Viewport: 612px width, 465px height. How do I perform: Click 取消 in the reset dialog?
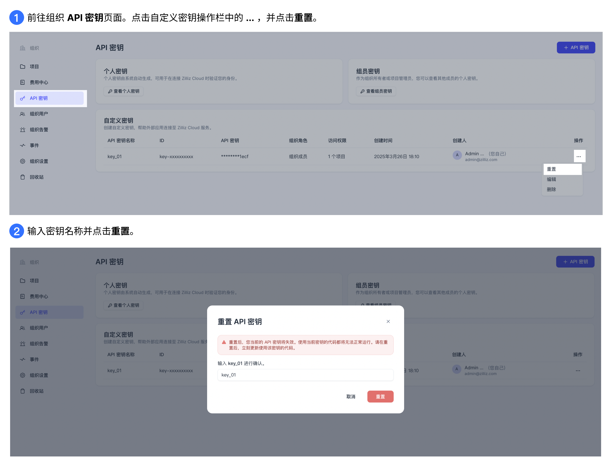click(351, 397)
